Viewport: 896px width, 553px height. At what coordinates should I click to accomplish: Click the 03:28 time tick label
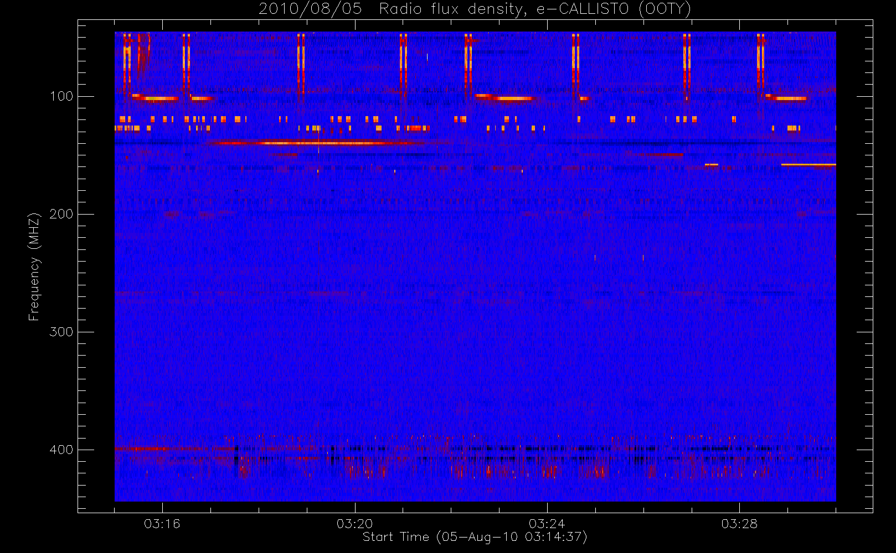point(739,524)
